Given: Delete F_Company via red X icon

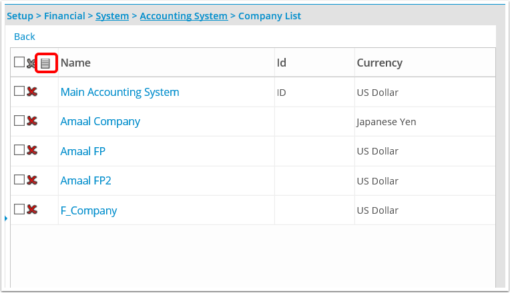Looking at the screenshot, I should 32,209.
